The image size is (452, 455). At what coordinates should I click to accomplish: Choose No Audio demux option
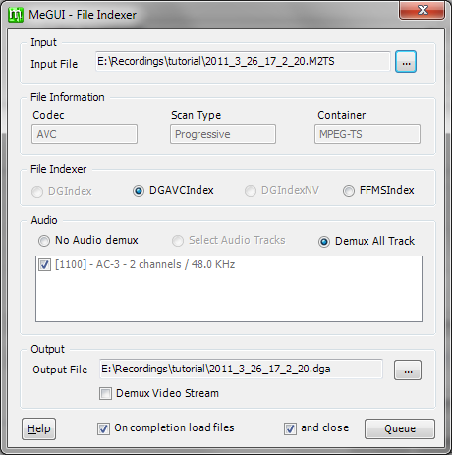[44, 241]
